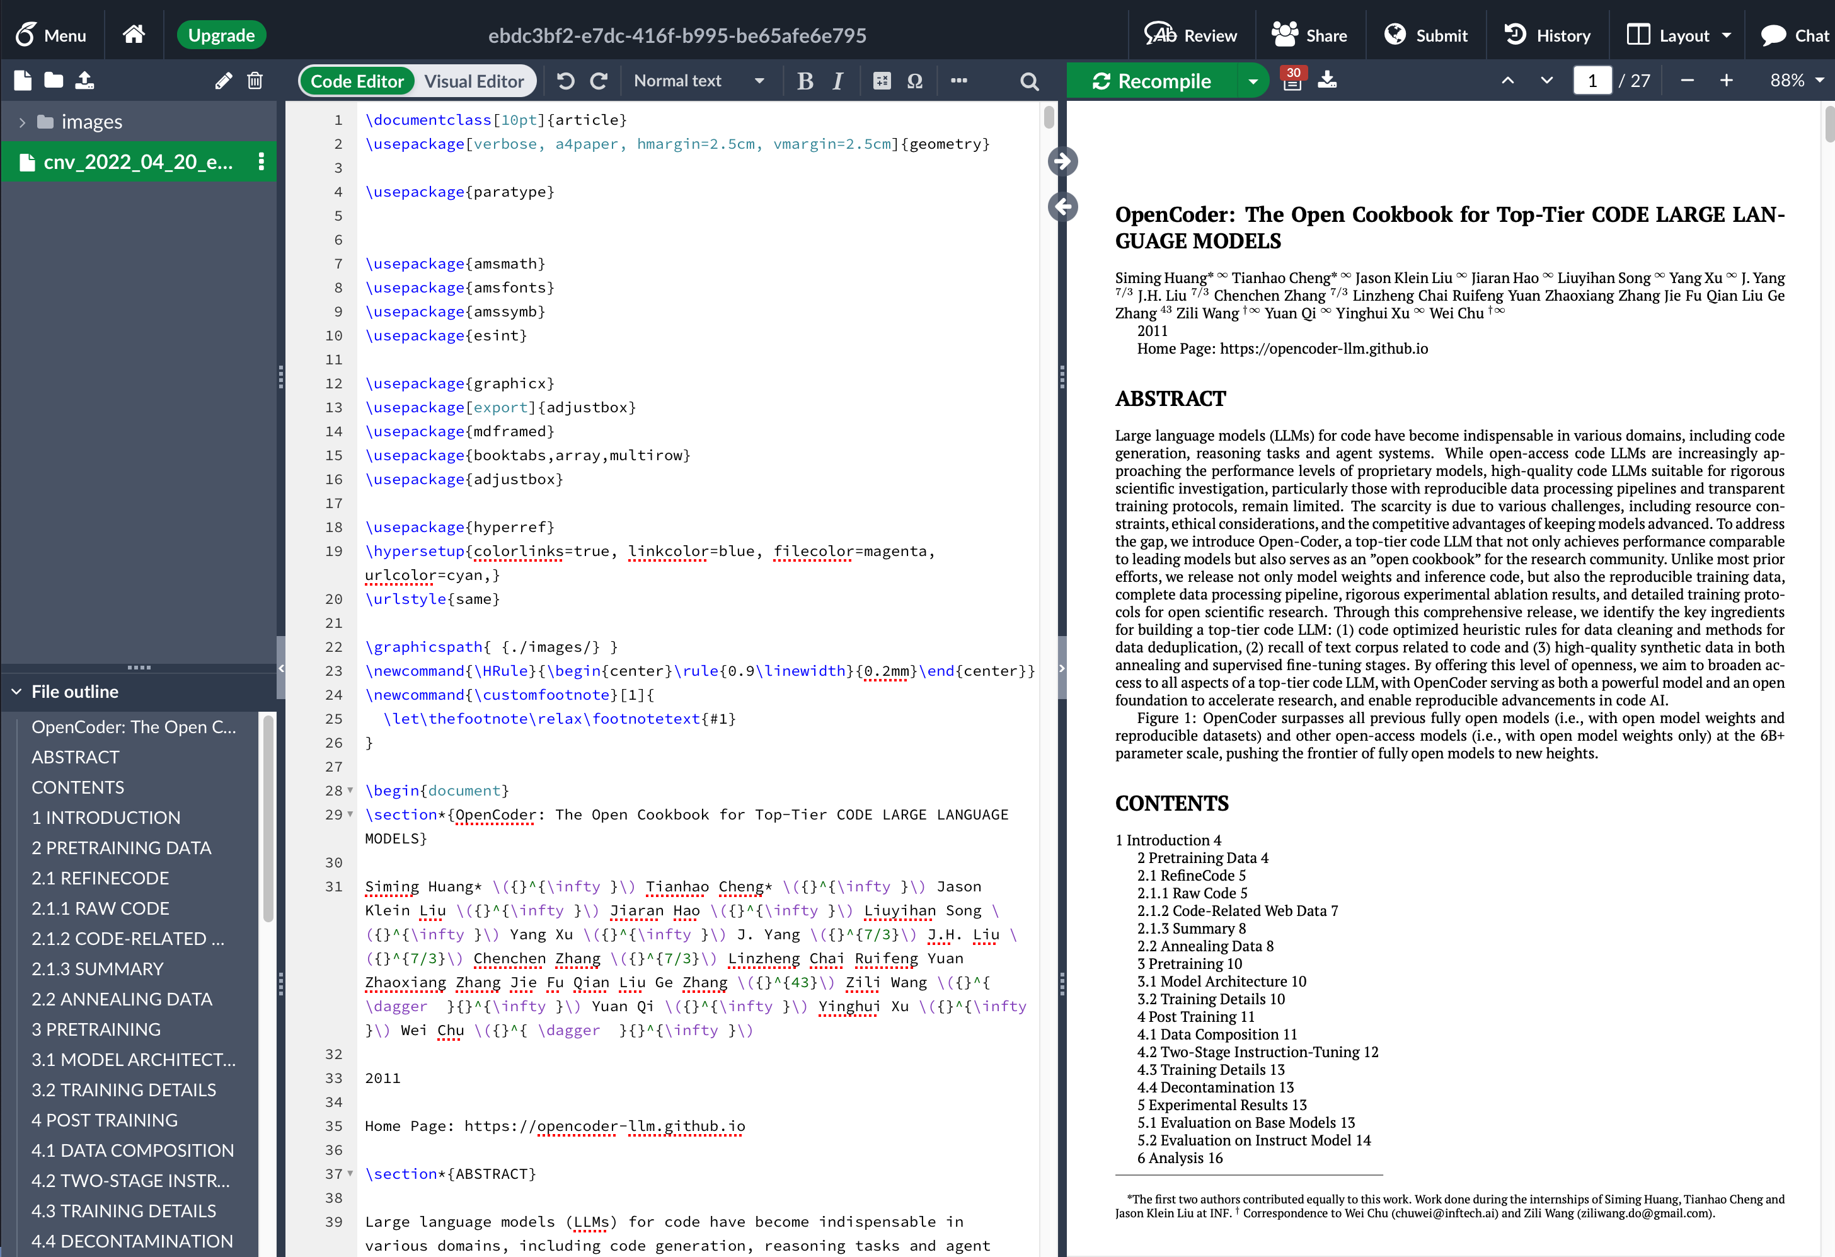Redo the last edit
1835x1257 pixels.
(x=599, y=81)
